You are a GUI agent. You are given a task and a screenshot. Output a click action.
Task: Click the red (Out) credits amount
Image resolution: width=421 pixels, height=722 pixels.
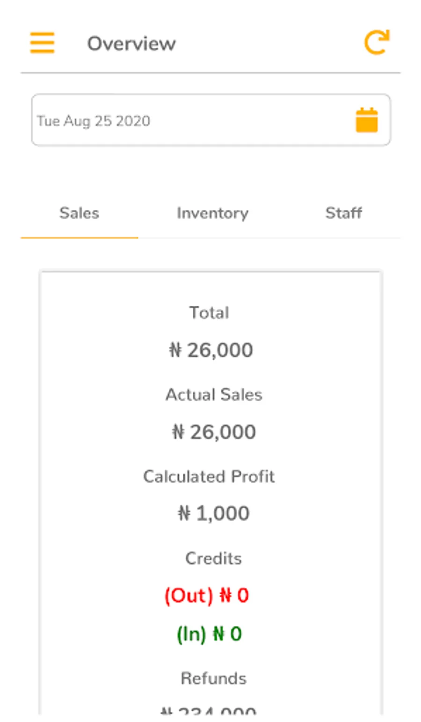tap(206, 595)
